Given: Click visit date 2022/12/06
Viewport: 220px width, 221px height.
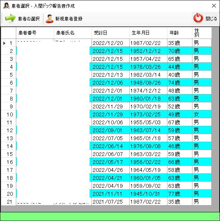Looking at the screenshot, I should coord(110,83).
